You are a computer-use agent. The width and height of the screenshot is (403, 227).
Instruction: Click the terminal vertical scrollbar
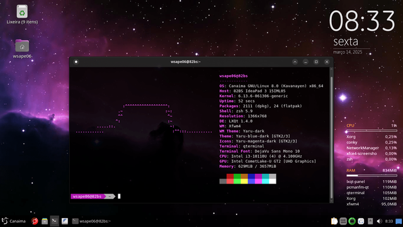[331, 134]
